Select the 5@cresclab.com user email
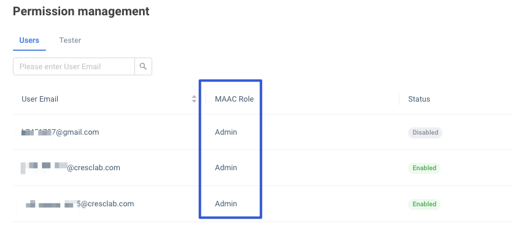The width and height of the screenshot is (513, 232). (80, 204)
